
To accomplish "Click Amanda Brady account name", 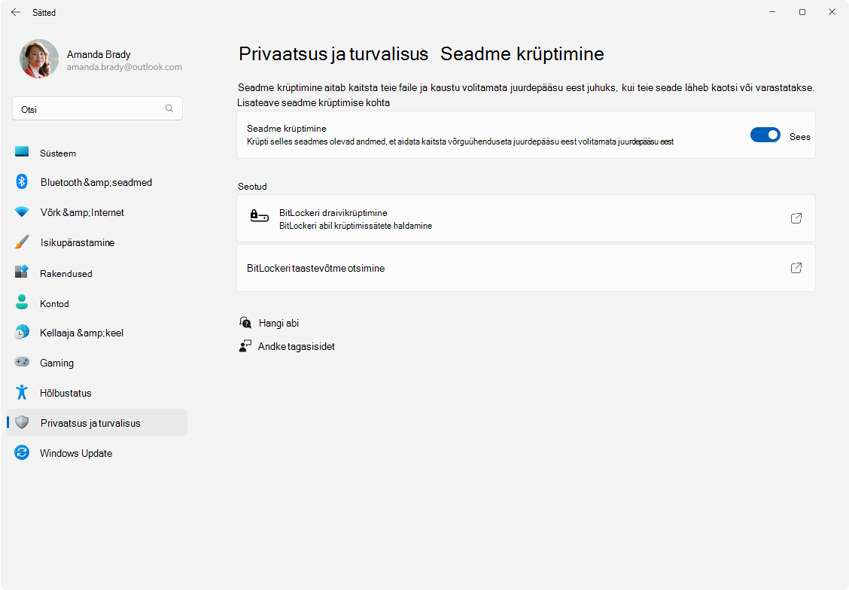I will click(99, 54).
